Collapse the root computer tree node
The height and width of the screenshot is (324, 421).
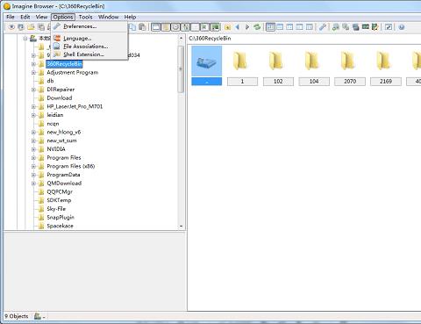pyautogui.click(x=25, y=38)
